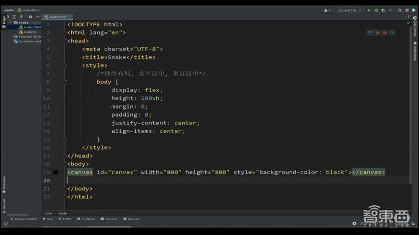The width and height of the screenshot is (419, 235).
Task: Fold the body CSS rule at line 8
Action: coord(65,82)
